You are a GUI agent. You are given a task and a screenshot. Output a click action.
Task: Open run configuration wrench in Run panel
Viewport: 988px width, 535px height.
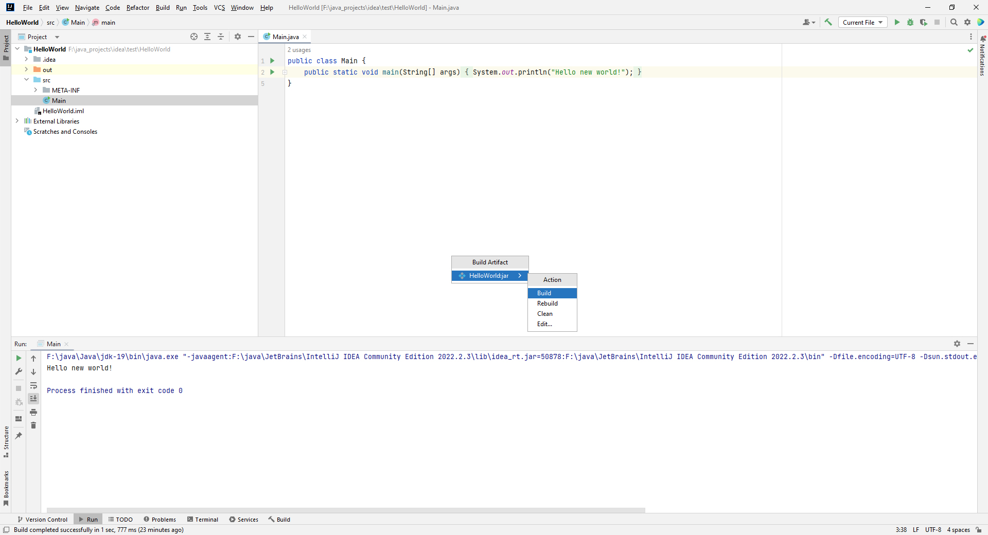[19, 371]
